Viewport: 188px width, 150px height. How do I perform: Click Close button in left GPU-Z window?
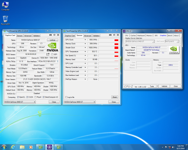pos(54,102)
